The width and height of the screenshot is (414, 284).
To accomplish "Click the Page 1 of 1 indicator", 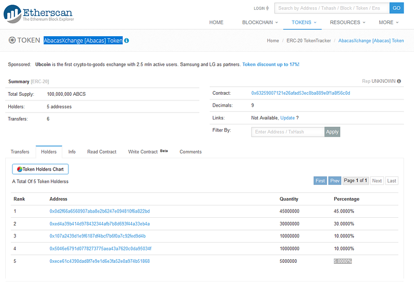I will pyautogui.click(x=356, y=181).
